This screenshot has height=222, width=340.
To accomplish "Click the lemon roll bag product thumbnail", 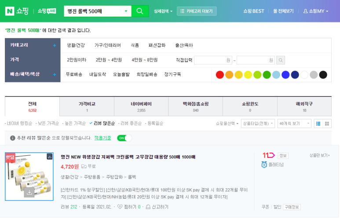I will click(29, 176).
